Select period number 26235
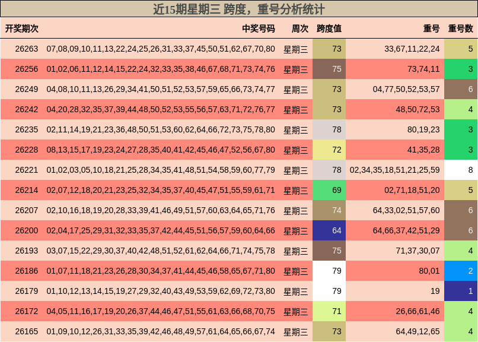 point(27,129)
